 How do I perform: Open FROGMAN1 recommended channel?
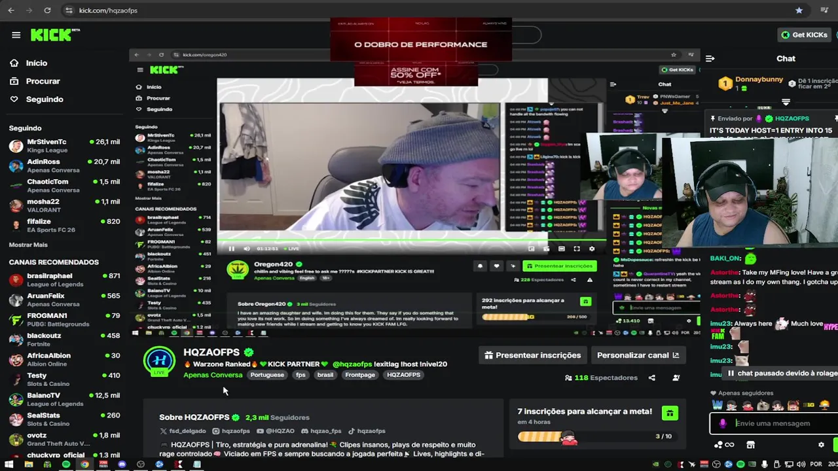click(64, 320)
